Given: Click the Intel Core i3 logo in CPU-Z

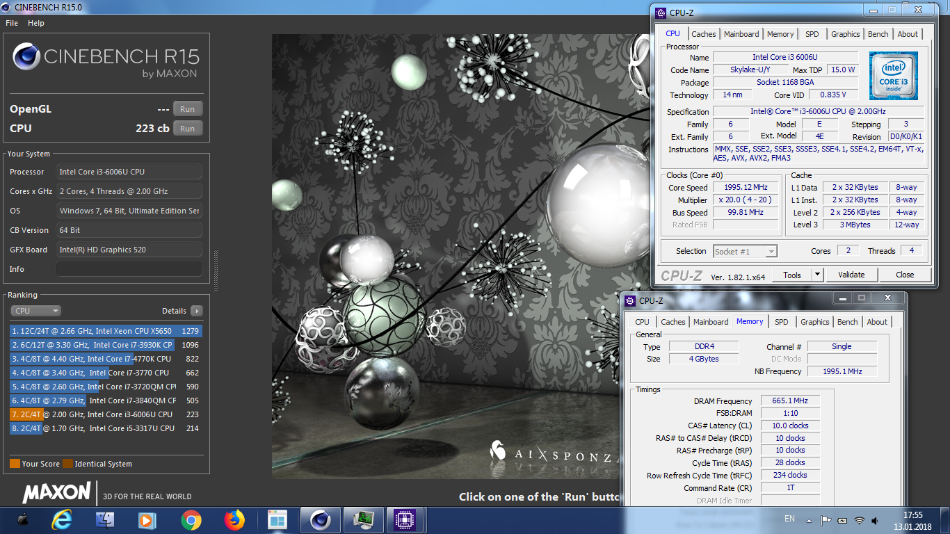Looking at the screenshot, I should click(894, 76).
